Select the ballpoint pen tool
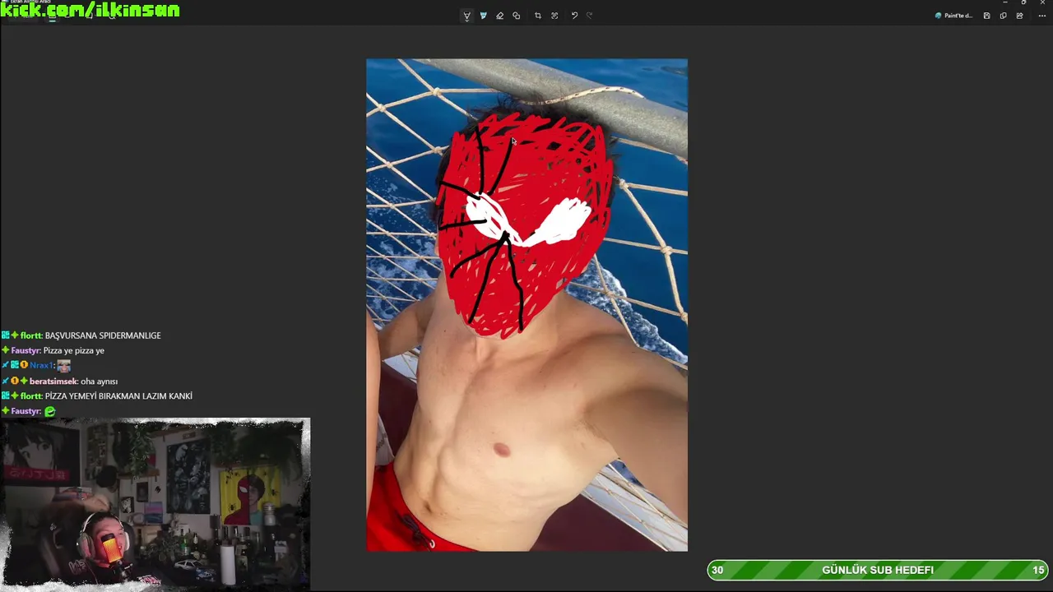 466,16
